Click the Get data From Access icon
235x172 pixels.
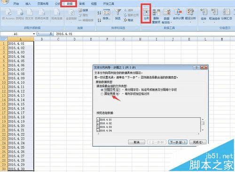[8, 12]
